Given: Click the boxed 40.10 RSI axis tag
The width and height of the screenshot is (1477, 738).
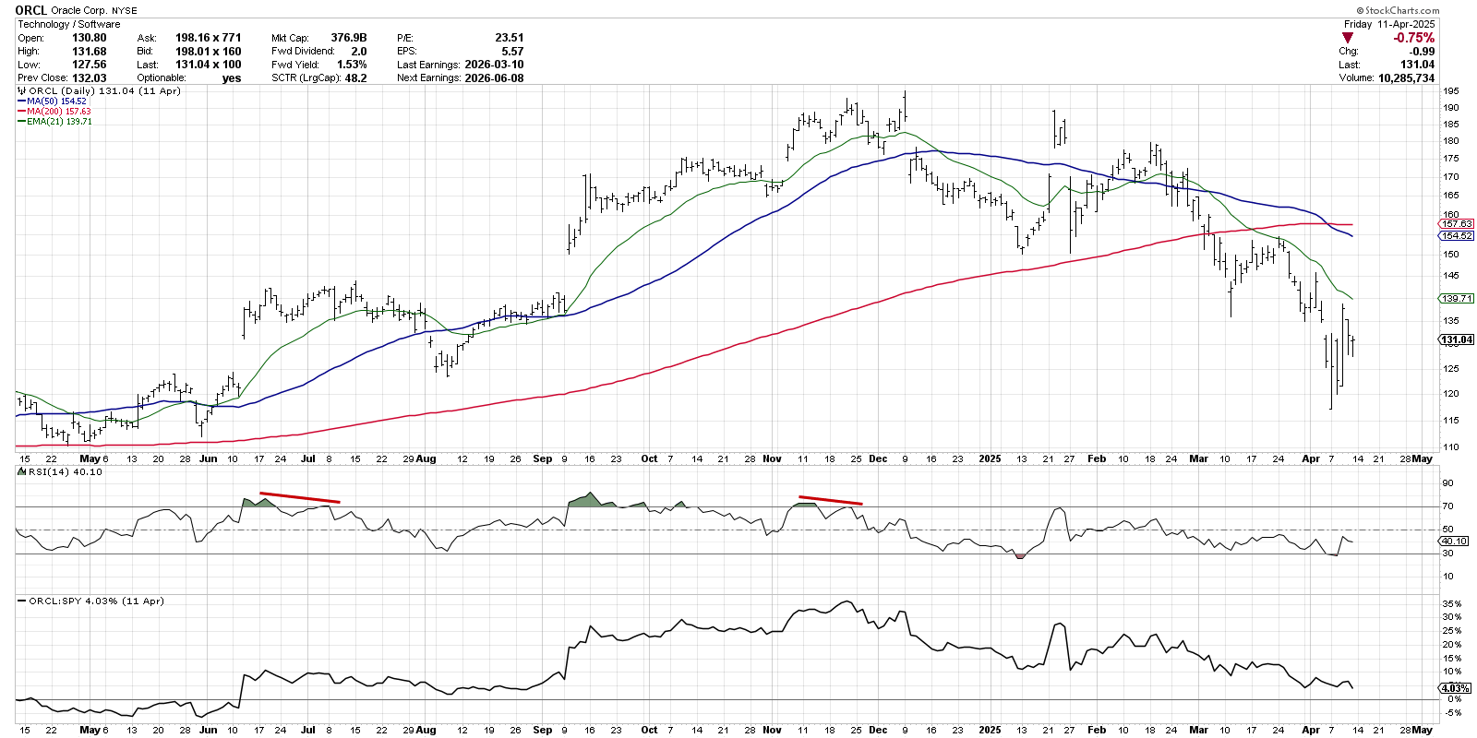Looking at the screenshot, I should click(x=1455, y=542).
